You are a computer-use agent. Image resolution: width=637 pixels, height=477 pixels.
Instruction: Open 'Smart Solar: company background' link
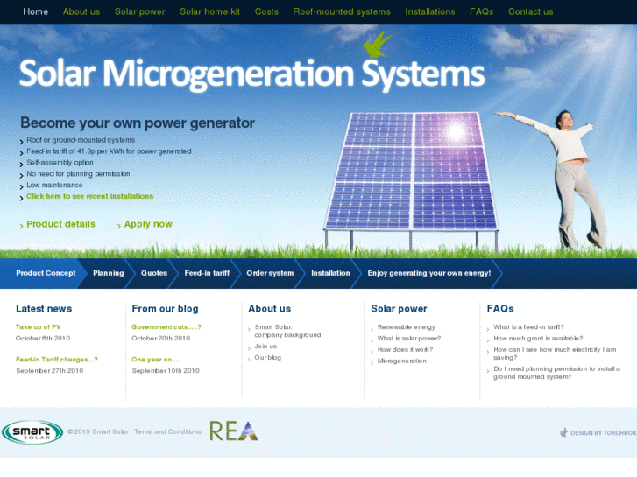click(x=287, y=331)
